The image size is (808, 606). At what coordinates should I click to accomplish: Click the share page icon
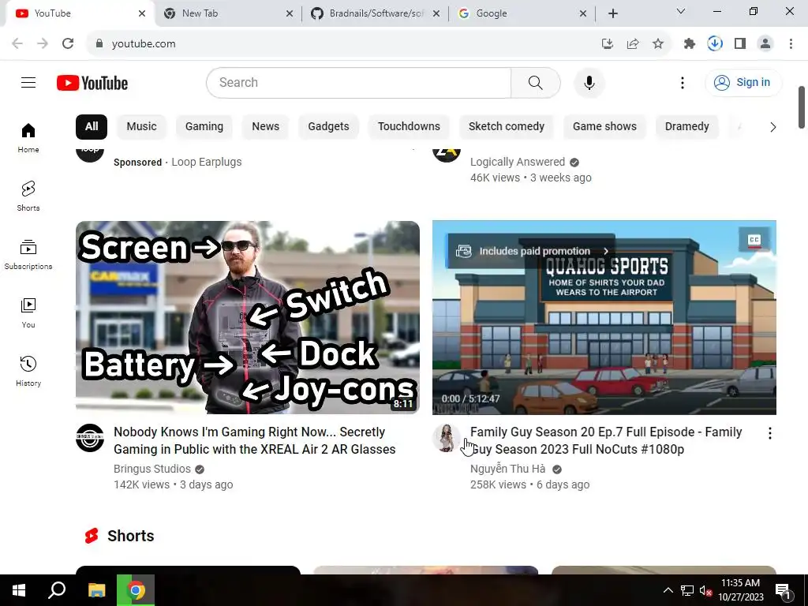click(x=633, y=44)
